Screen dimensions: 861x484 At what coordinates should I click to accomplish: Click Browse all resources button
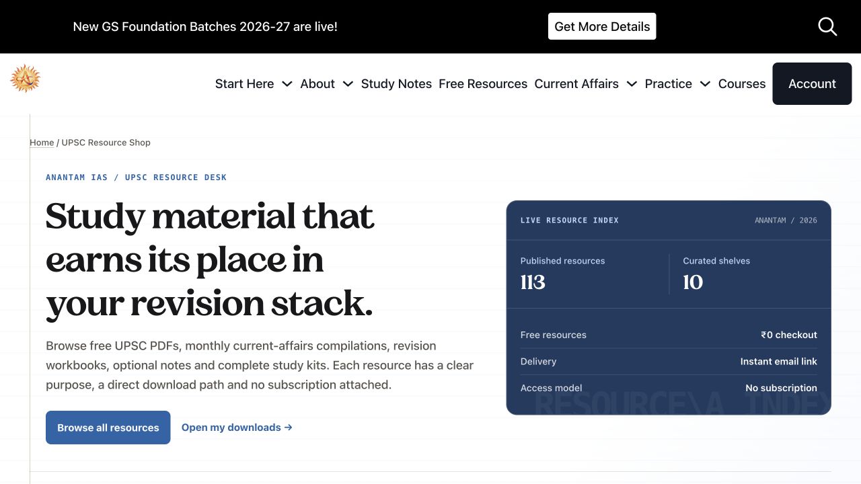tap(108, 428)
